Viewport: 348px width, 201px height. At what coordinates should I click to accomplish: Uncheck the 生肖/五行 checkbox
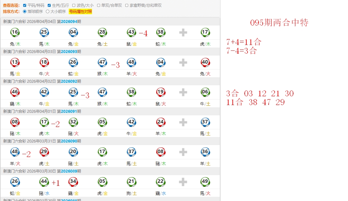click(x=49, y=5)
